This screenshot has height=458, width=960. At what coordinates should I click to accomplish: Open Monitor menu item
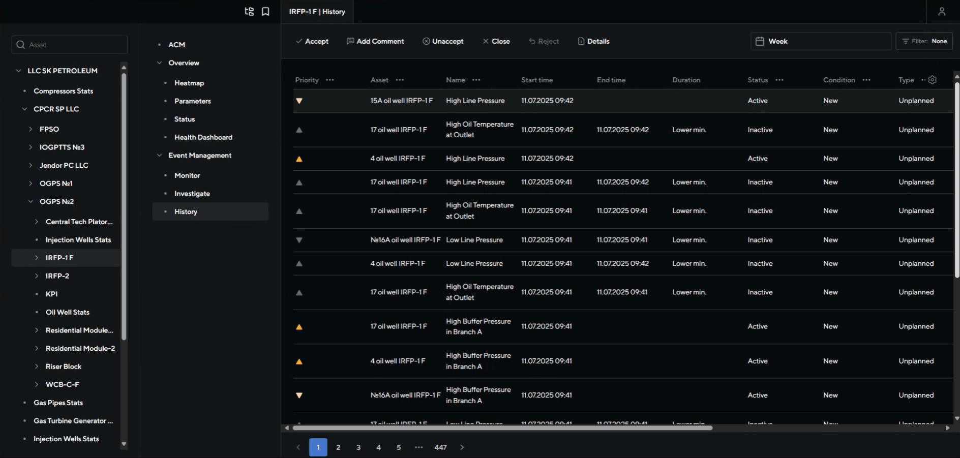click(187, 175)
